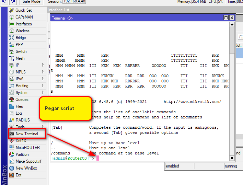The width and height of the screenshot is (243, 185).
Task: Click the enabled status cell
Action: 180,166
